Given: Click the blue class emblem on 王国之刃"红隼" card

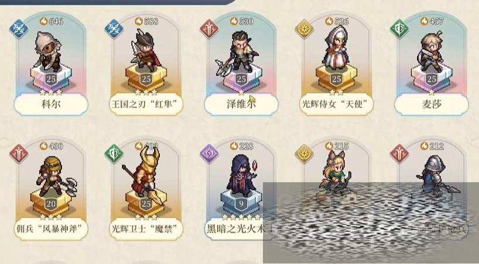Looking at the screenshot, I should point(114,29).
